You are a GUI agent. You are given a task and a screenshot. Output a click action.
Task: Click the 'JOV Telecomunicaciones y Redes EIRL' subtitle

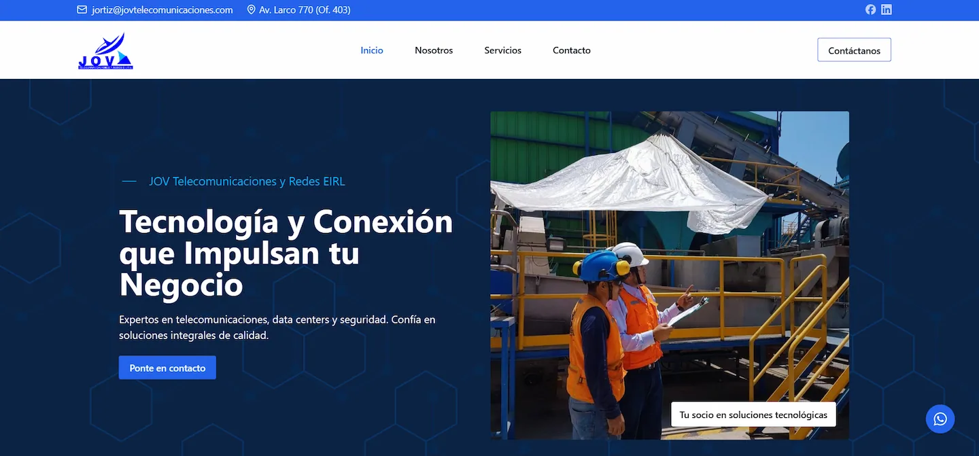(x=247, y=181)
